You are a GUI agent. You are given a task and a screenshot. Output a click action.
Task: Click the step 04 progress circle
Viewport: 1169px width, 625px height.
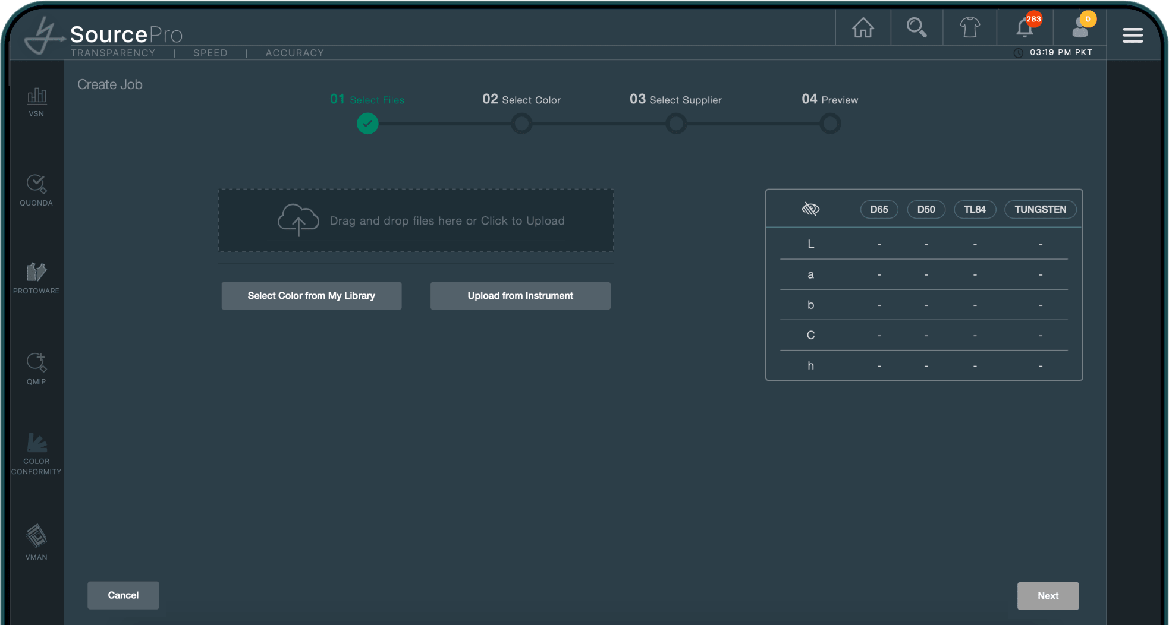(x=830, y=124)
